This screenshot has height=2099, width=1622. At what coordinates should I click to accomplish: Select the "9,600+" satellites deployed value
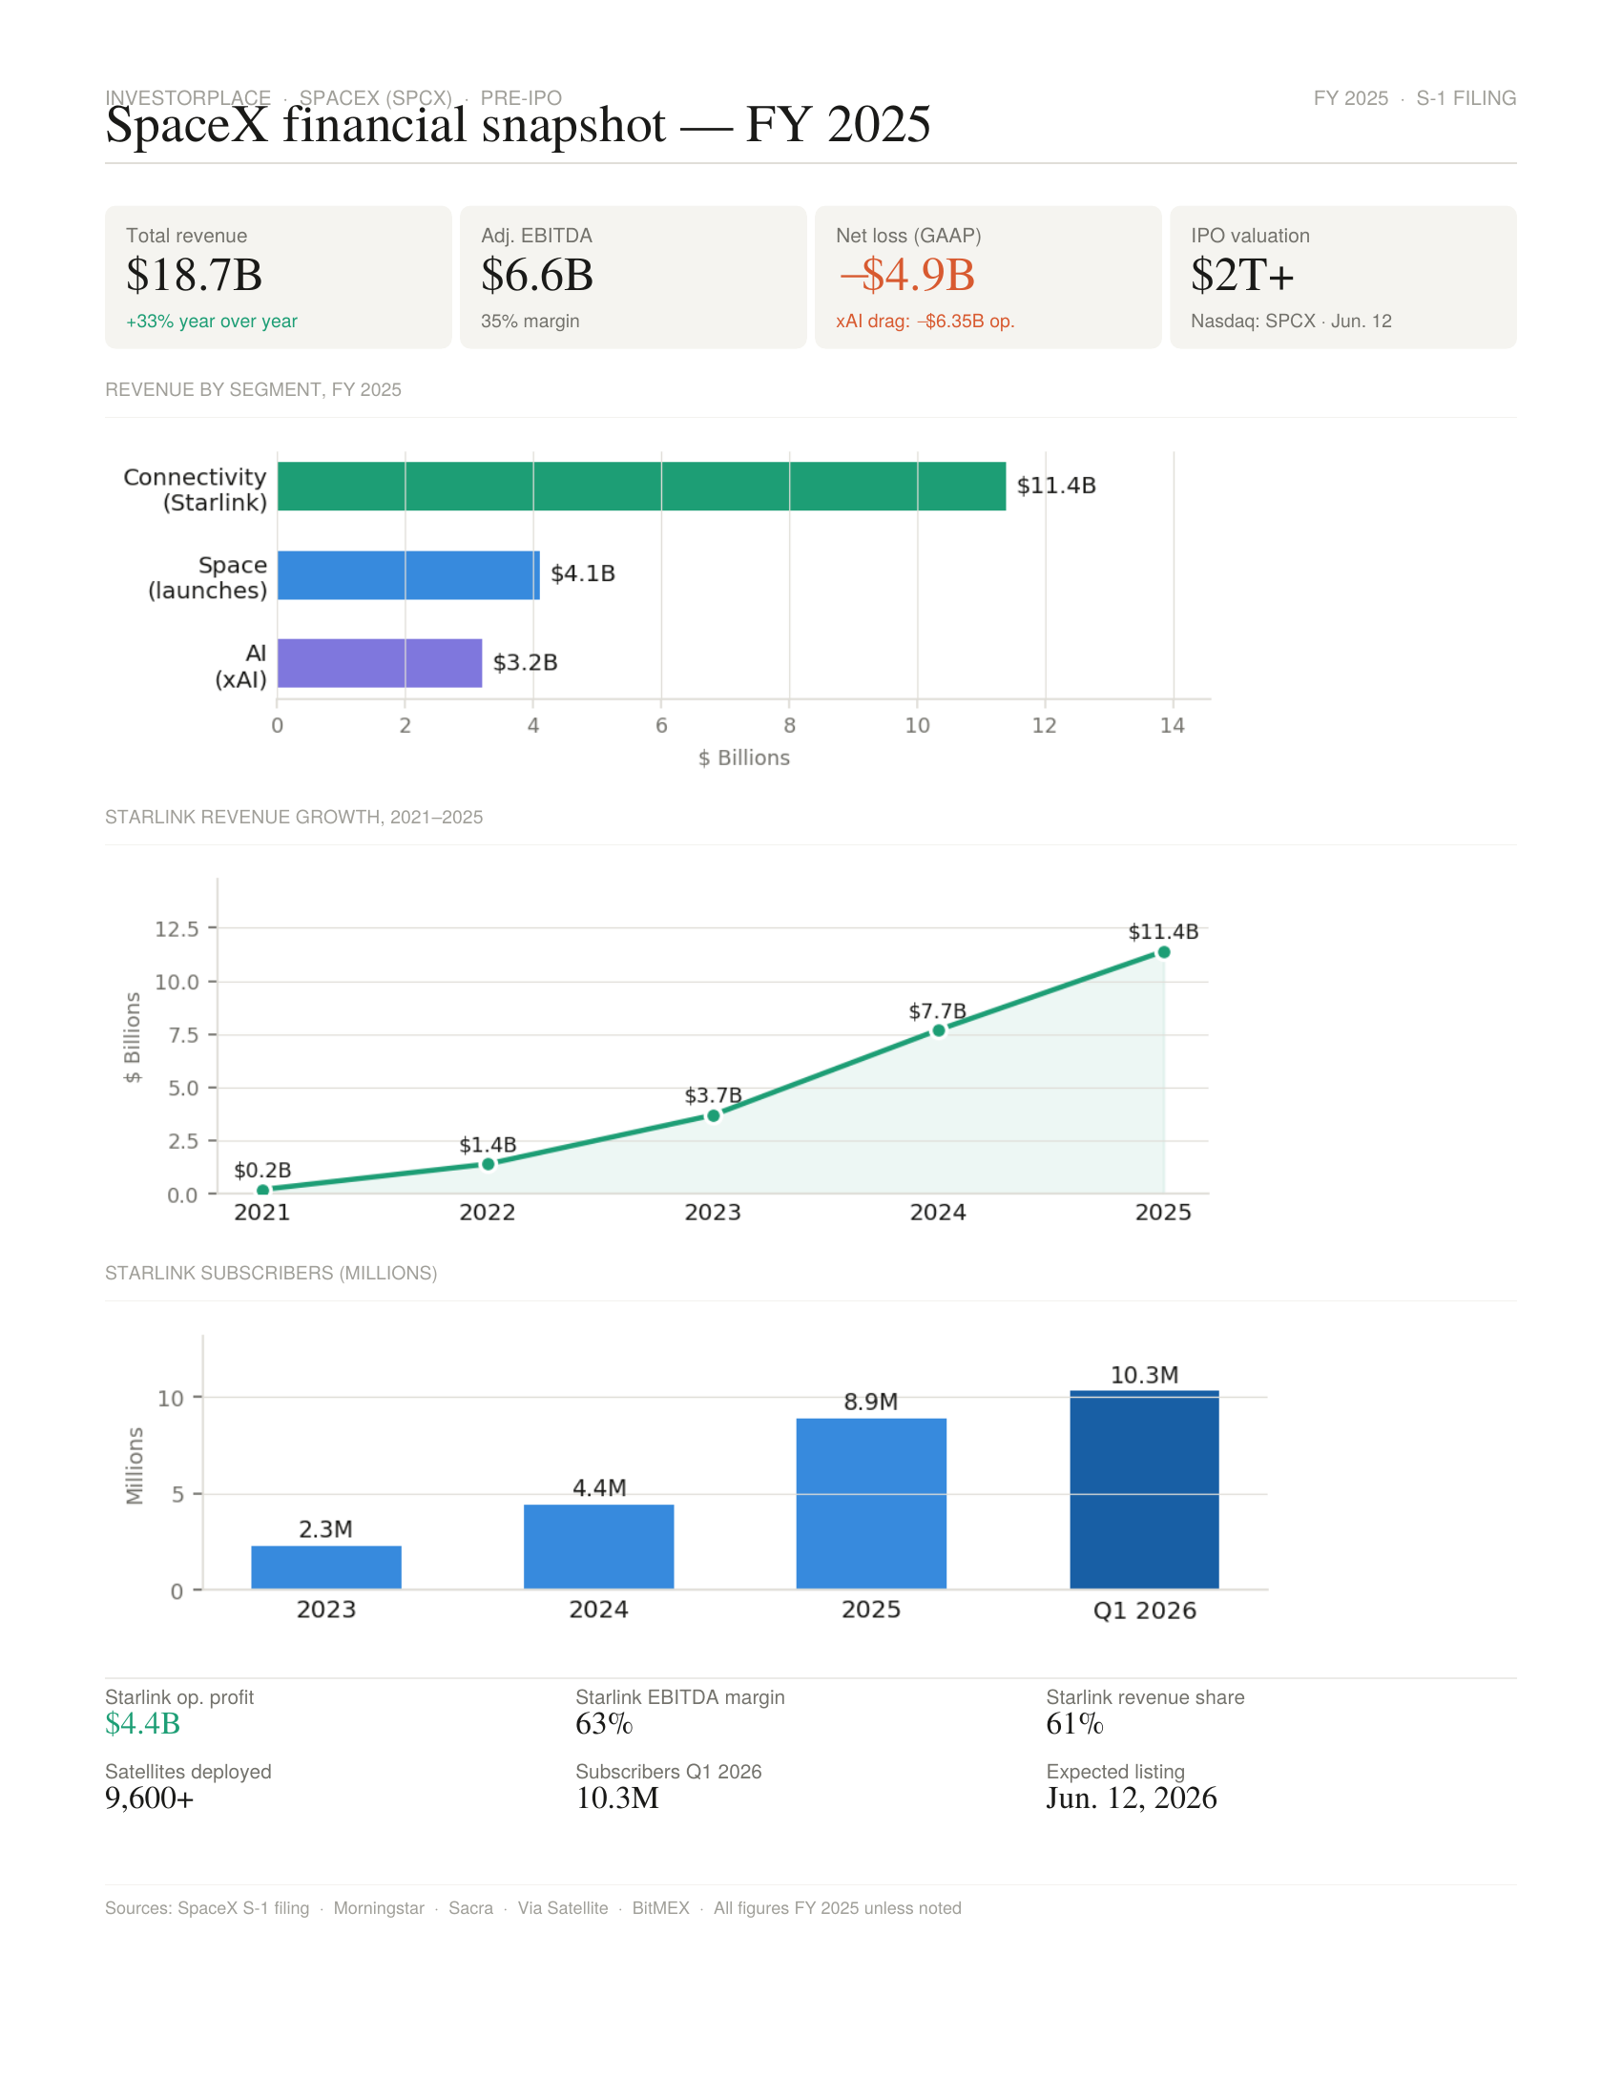coord(150,1798)
